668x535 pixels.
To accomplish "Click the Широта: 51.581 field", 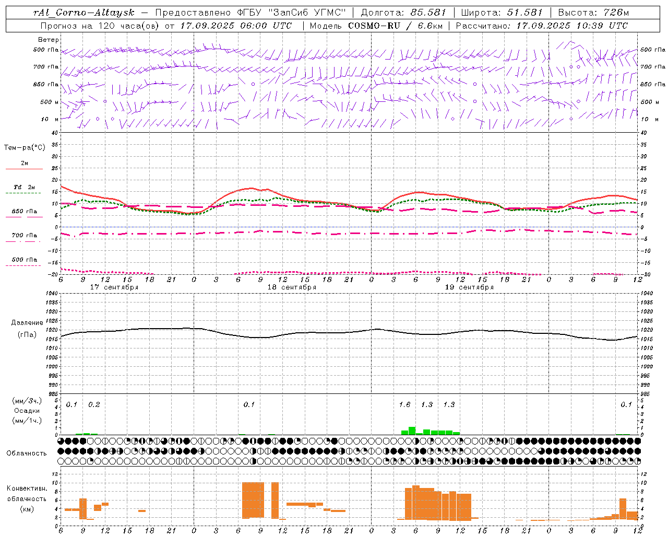I will tap(502, 13).
